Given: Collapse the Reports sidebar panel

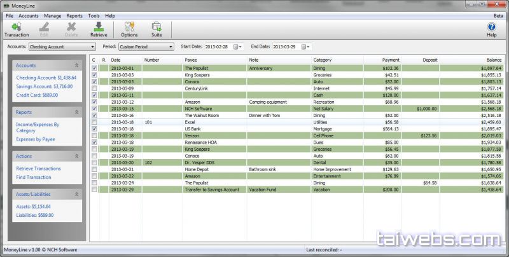Looking at the screenshot, I should point(77,111).
